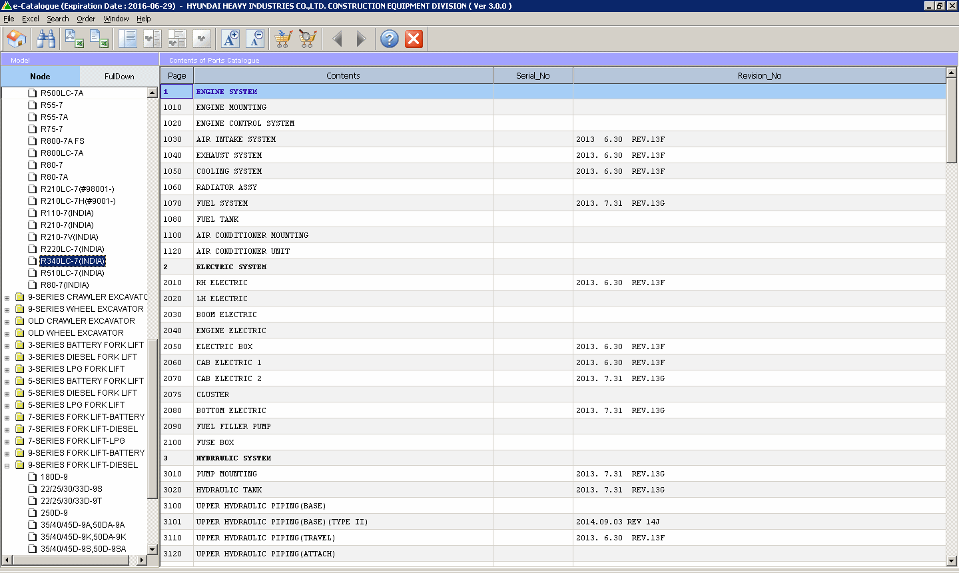Viewport: 959px width, 573px height.
Task: Click the model tree horizontal scroll right arrow
Action: [141, 560]
